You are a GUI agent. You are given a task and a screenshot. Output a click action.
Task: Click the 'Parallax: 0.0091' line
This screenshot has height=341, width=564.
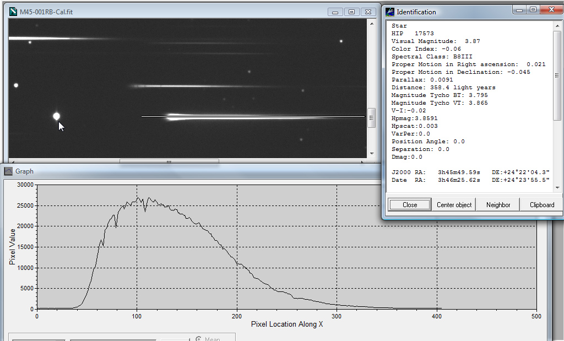[x=422, y=80]
